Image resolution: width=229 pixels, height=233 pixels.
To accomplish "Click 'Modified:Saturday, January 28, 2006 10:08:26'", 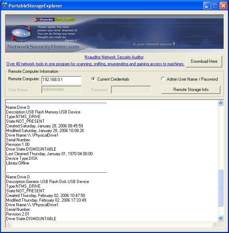I will coord(45,131).
